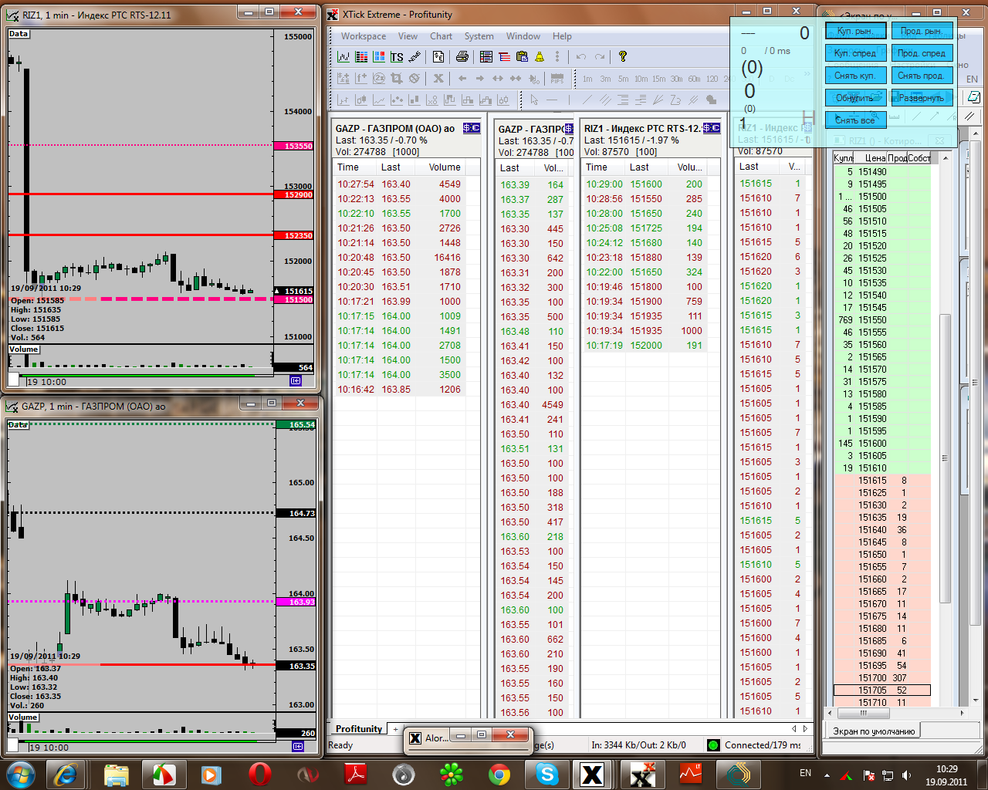The height and width of the screenshot is (790, 988).
Task: Open a new chart from XTick toolbar
Action: pyautogui.click(x=343, y=57)
